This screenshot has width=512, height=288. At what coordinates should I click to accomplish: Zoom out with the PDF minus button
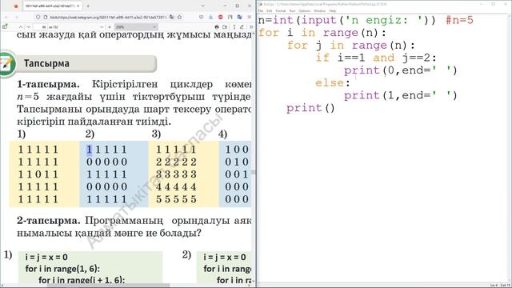(x=102, y=26)
